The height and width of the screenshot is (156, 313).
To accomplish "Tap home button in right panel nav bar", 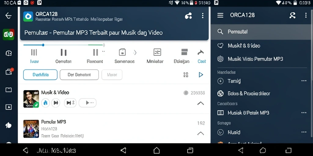I will pyautogui.click(x=263, y=150).
